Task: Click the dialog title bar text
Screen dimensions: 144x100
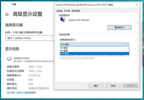Action: click(84, 5)
